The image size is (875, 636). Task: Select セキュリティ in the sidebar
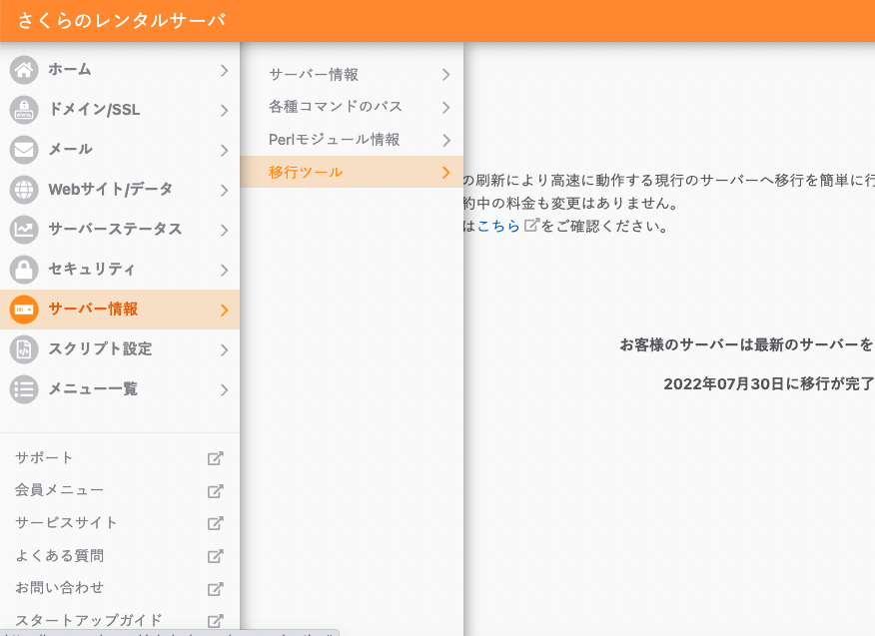point(120,270)
